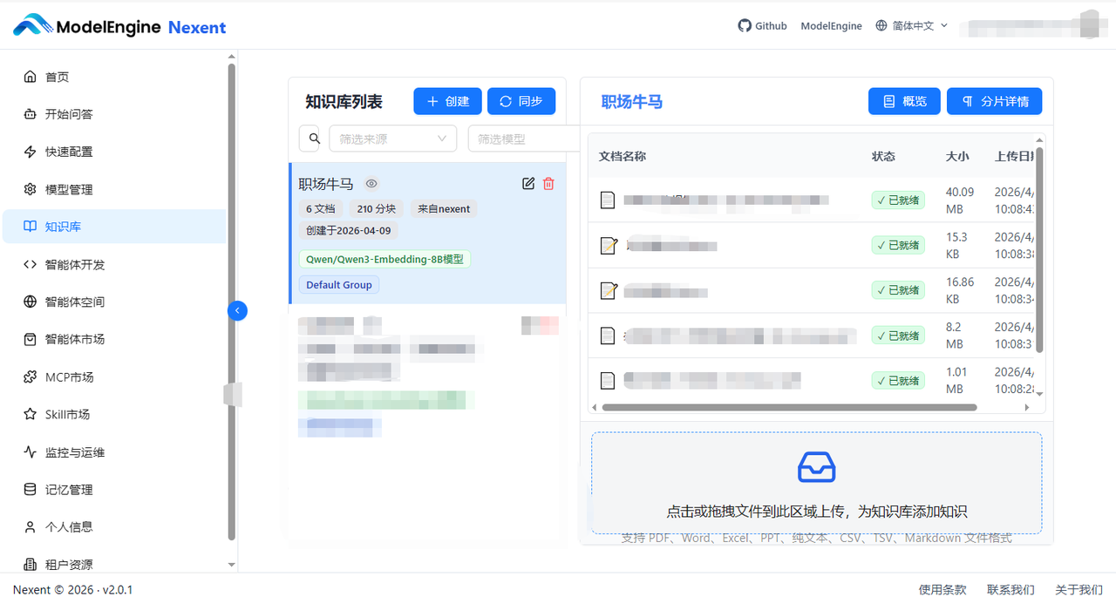
Task: Collapse the sidebar with blue chevron button
Action: [x=237, y=310]
